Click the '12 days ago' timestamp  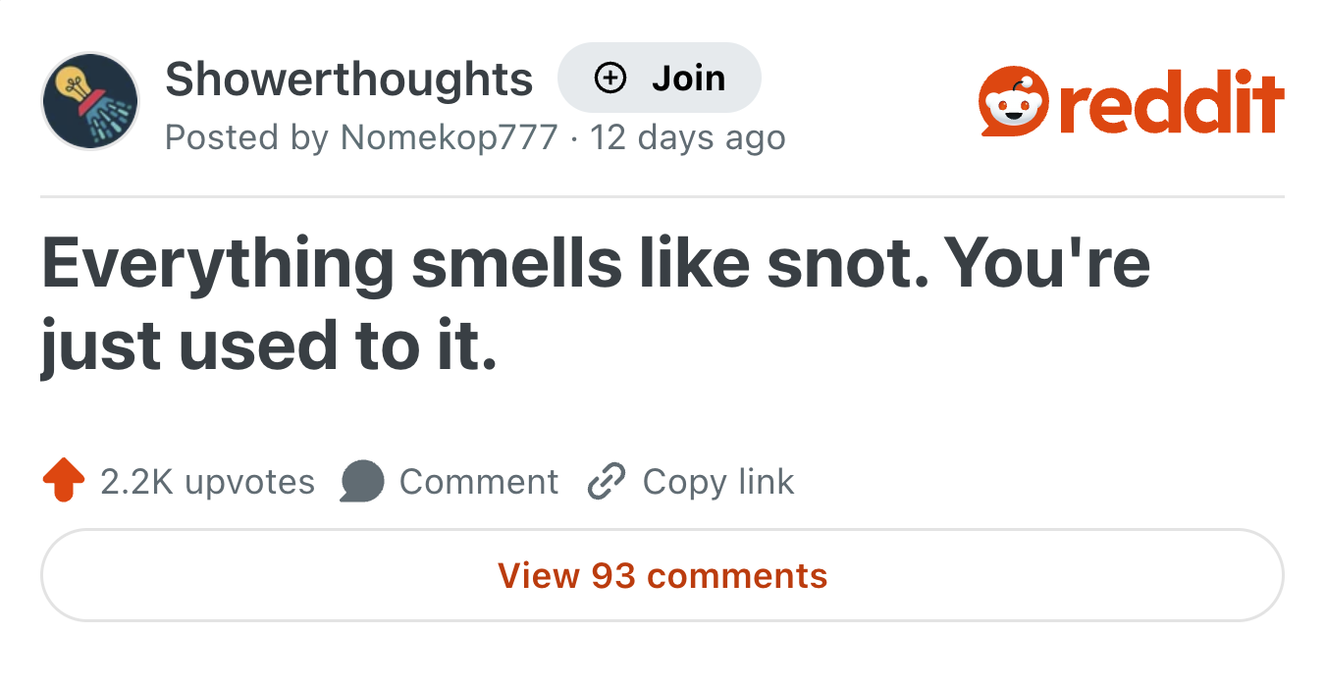coord(688,137)
